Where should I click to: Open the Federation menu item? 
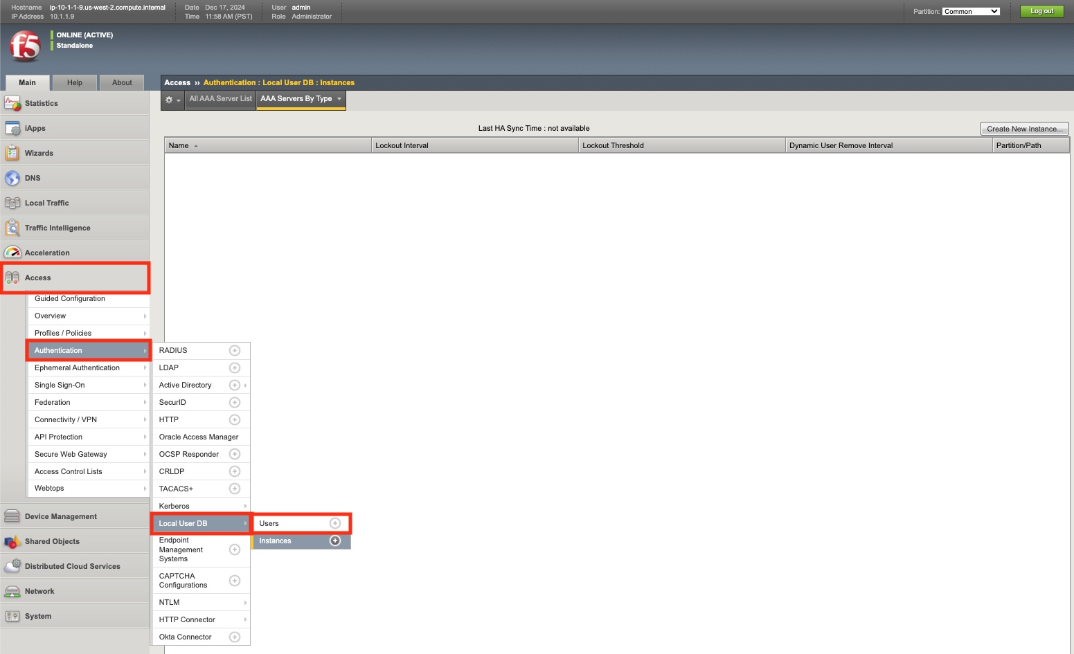pos(89,402)
